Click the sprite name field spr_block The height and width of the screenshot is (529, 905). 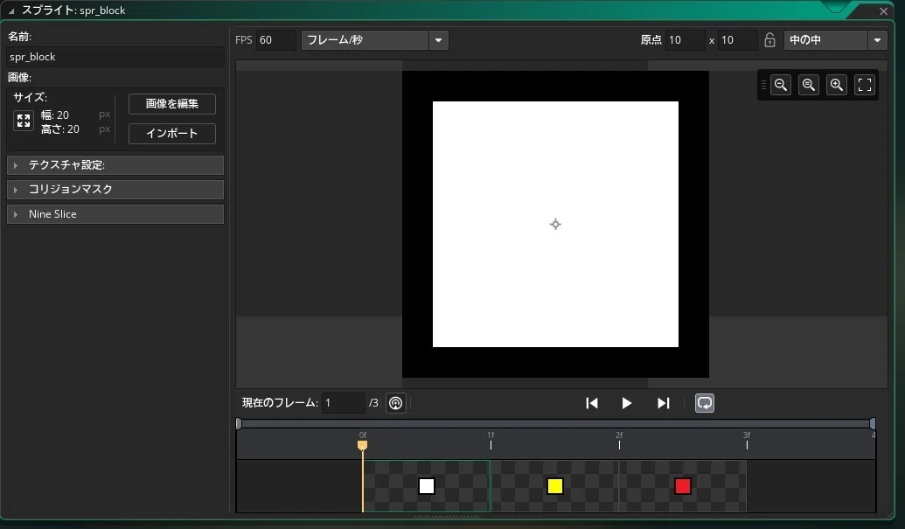(115, 57)
